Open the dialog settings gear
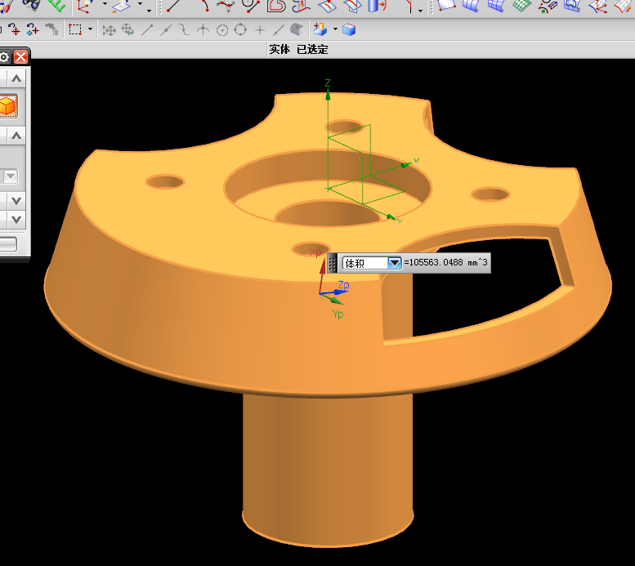The width and height of the screenshot is (635, 566). [4, 57]
